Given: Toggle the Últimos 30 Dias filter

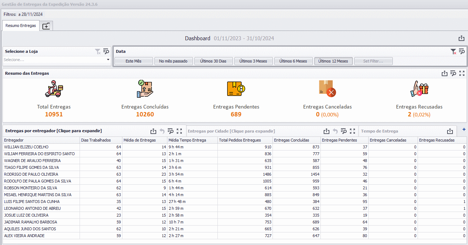Looking at the screenshot, I should pyautogui.click(x=213, y=61).
